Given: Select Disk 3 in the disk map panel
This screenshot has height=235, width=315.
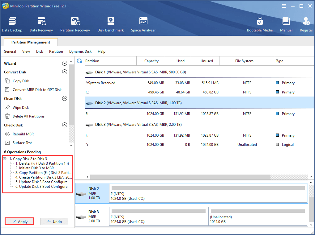Looking at the screenshot, I should tap(92, 216).
